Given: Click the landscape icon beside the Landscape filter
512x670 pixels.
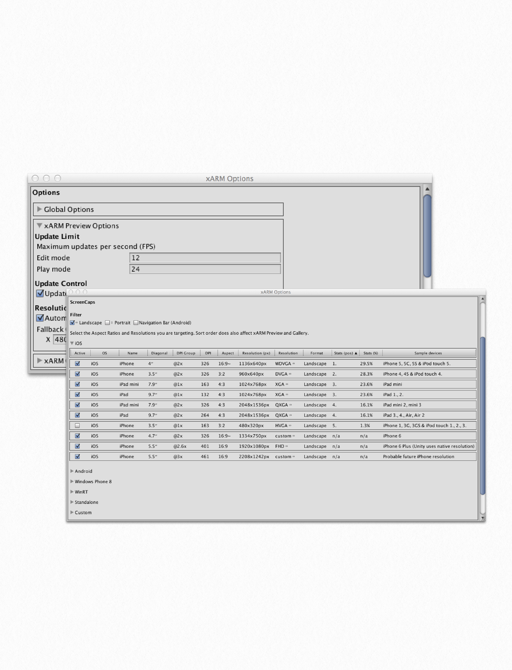Looking at the screenshot, I should [x=77, y=323].
